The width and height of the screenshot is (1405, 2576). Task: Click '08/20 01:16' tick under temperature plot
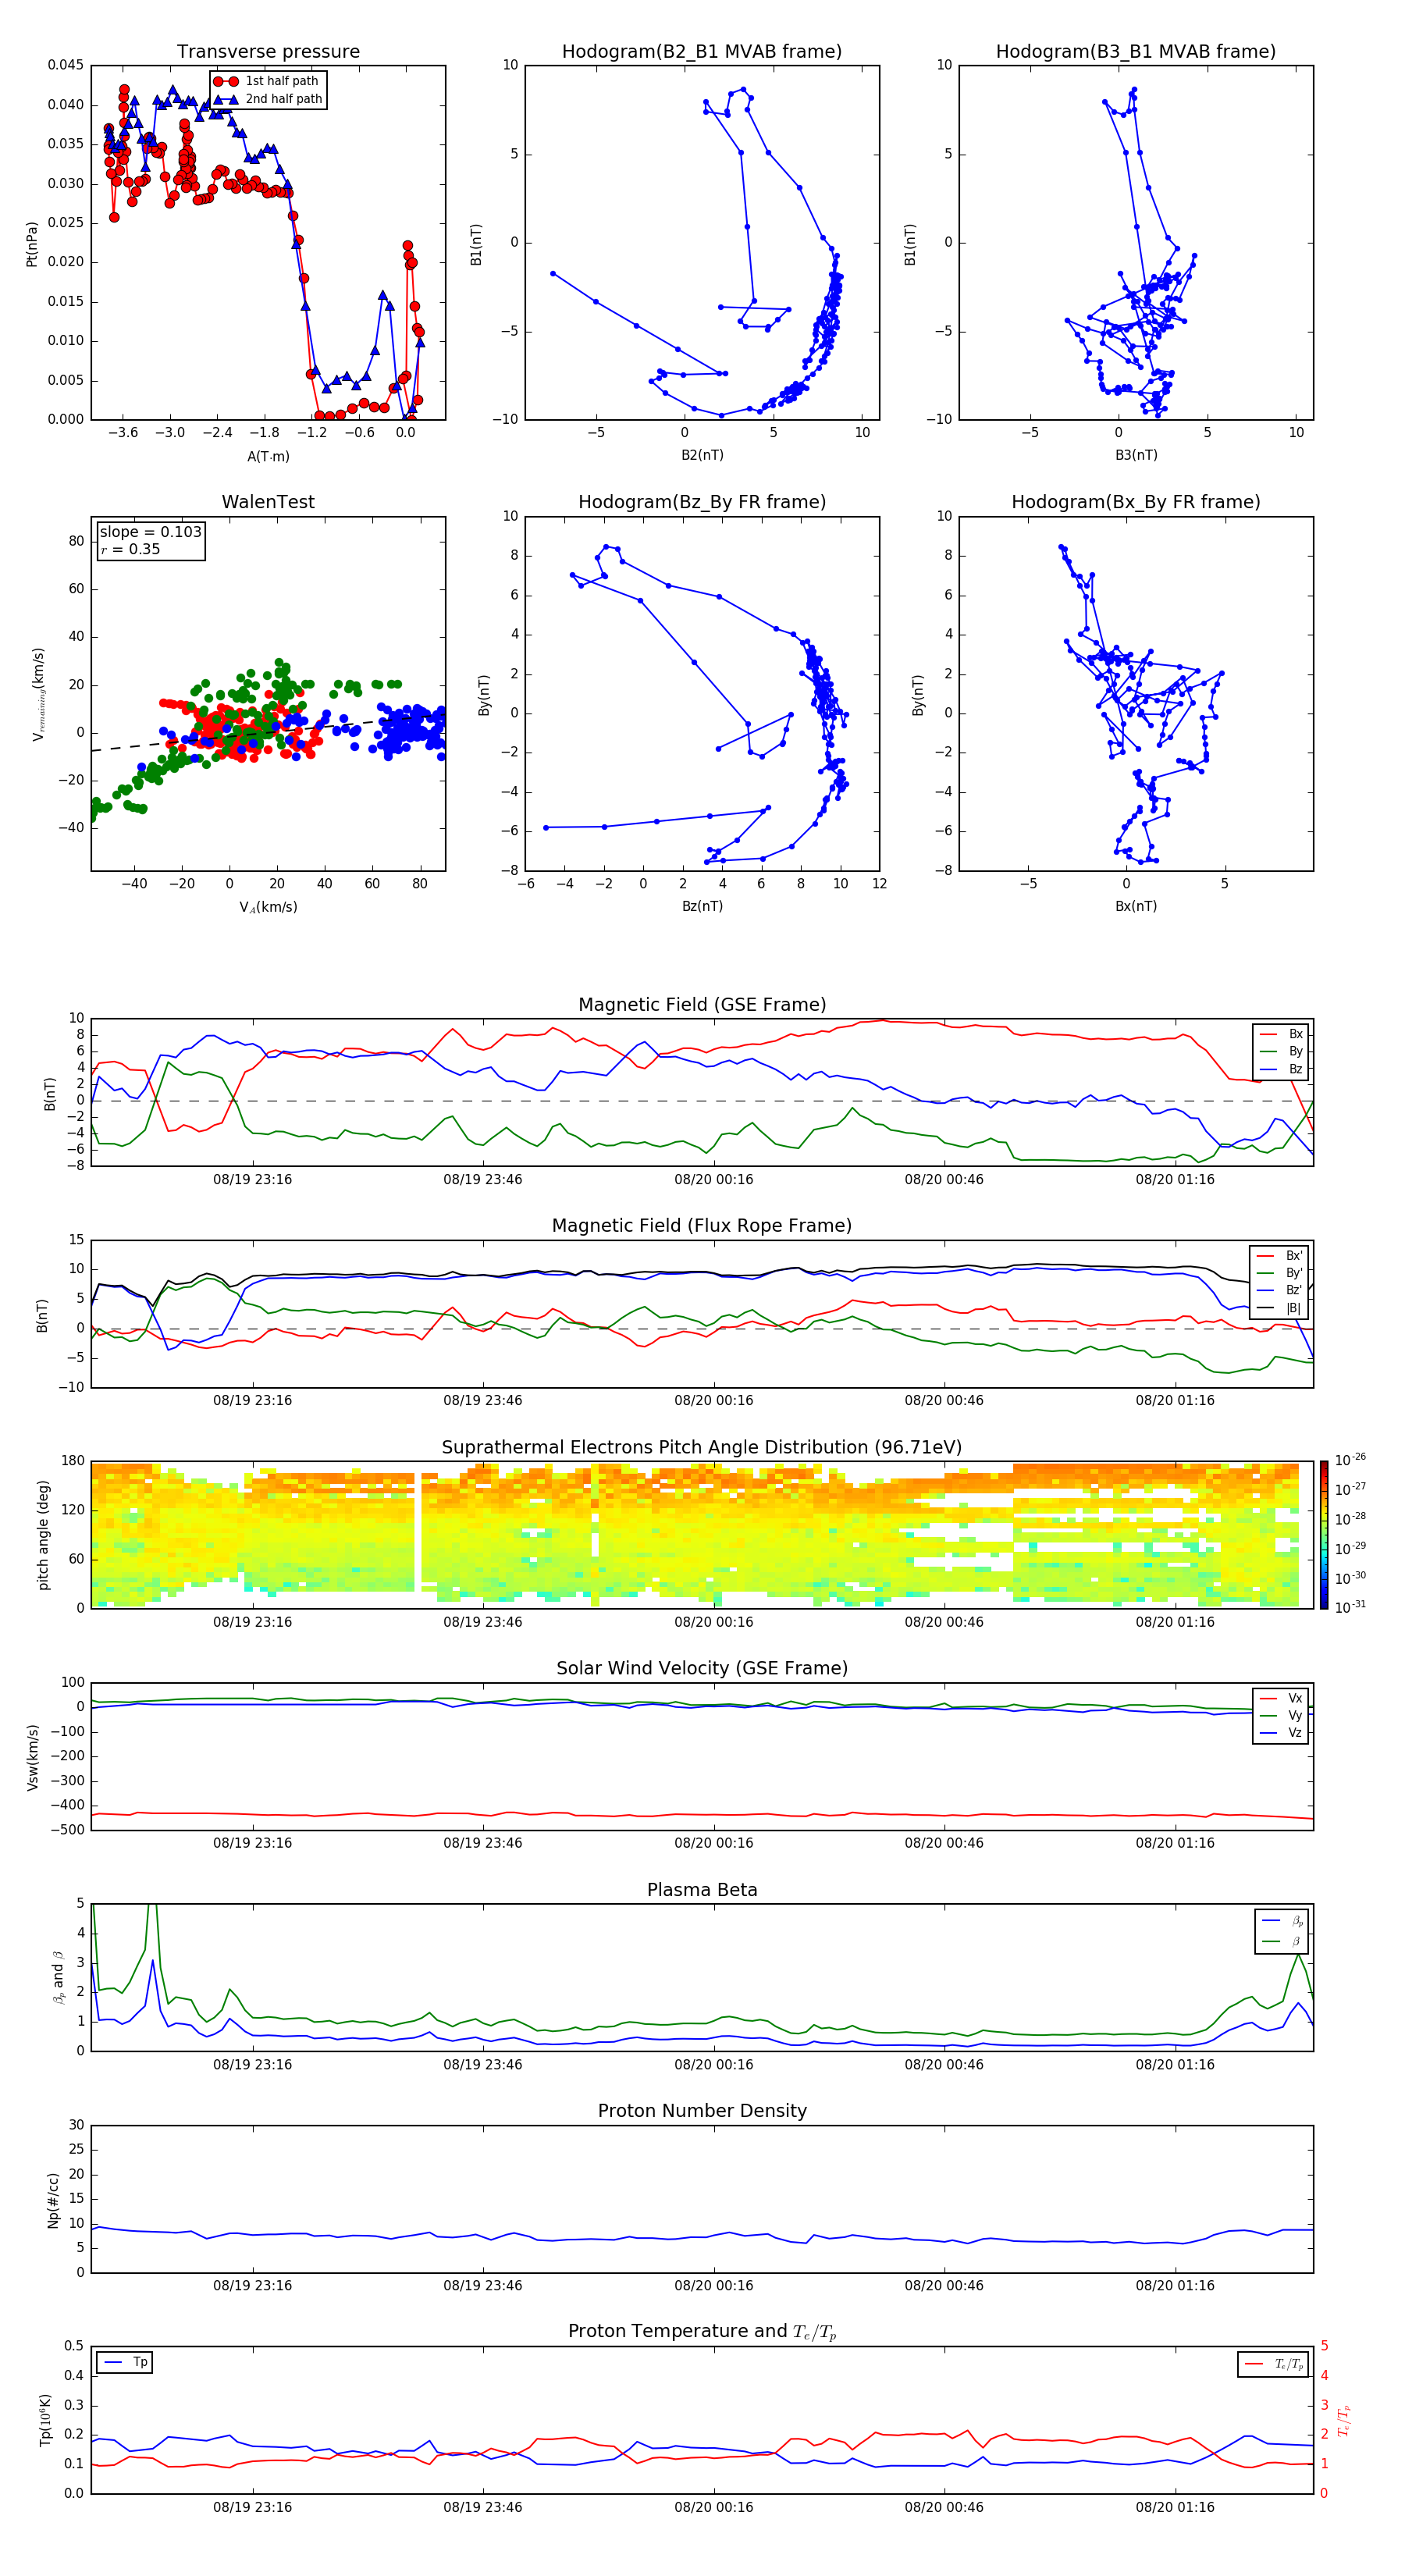pos(1175,2507)
